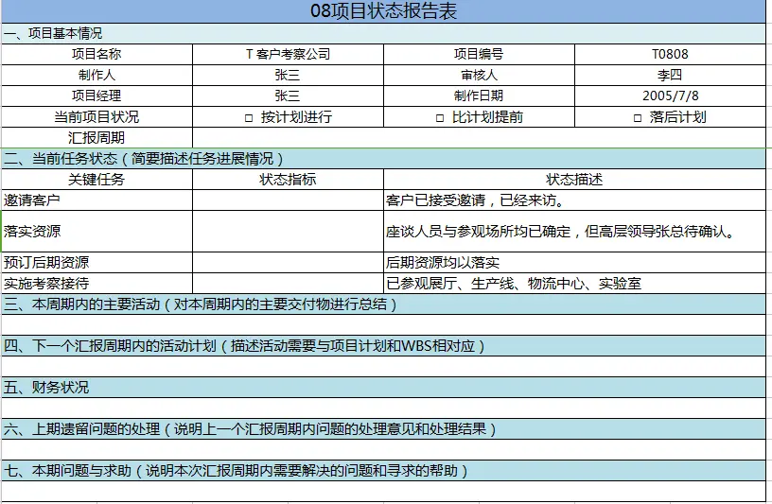Select the 状态指标 column header

pyautogui.click(x=288, y=179)
